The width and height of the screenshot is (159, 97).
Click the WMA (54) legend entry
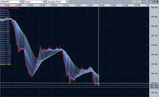[x=5, y=27]
